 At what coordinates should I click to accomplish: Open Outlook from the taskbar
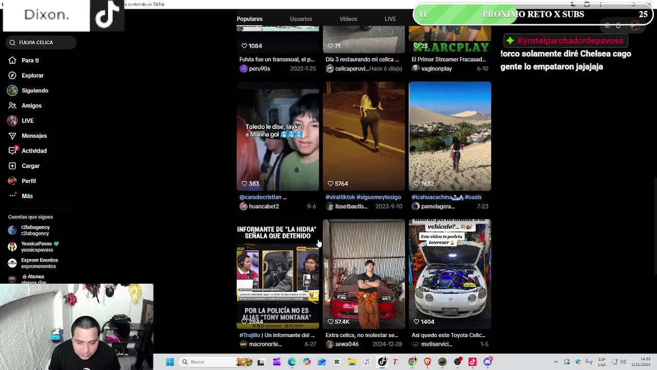[x=322, y=362]
